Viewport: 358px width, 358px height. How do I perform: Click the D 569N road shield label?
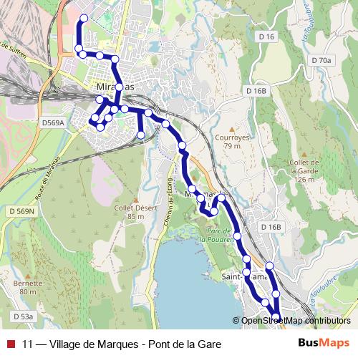(21, 211)
